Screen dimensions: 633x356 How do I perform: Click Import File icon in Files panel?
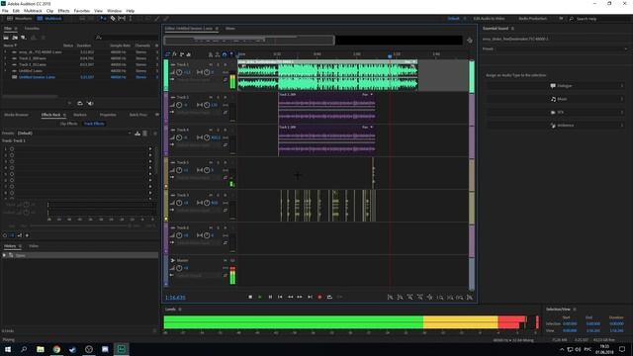15,38
